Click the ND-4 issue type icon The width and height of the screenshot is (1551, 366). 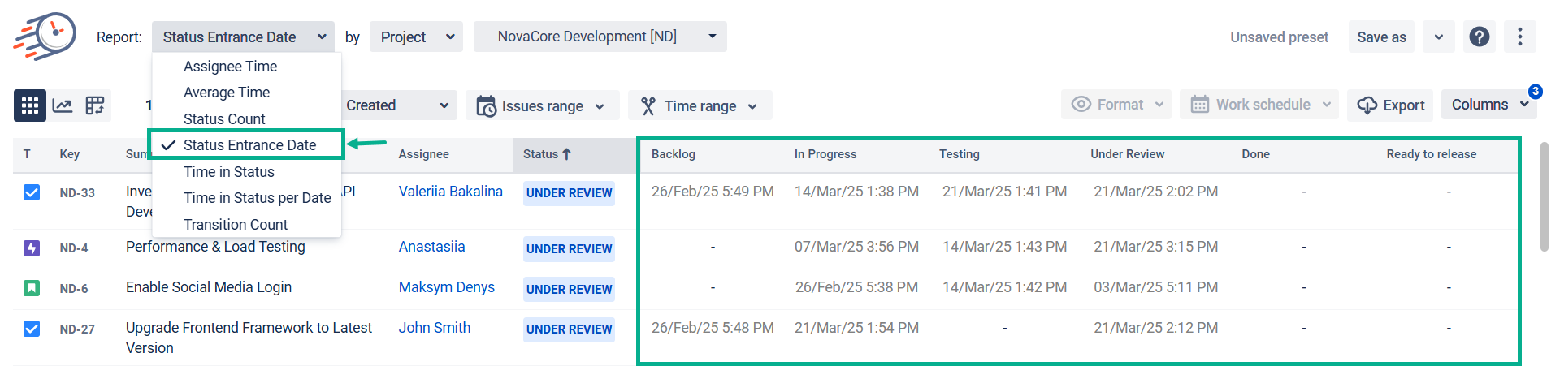[x=32, y=248]
